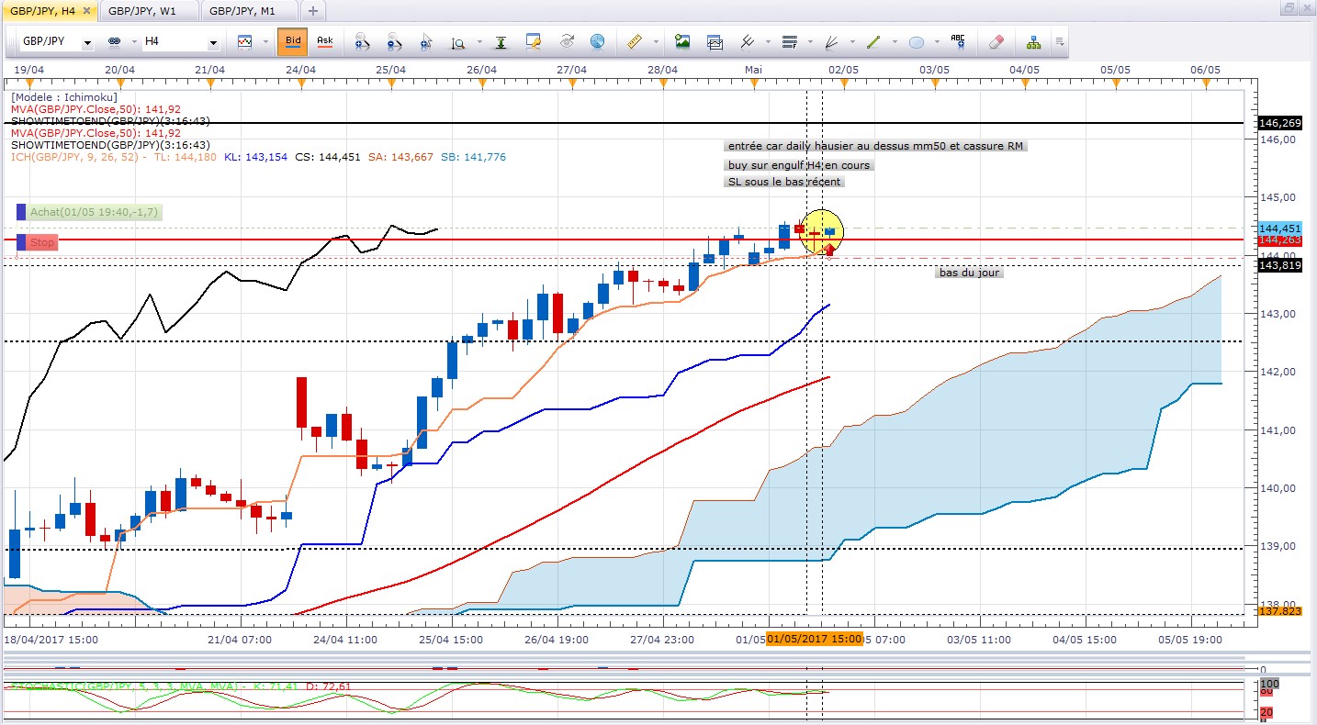The image size is (1317, 725).
Task: Select the fan lines drawing tool
Action: (831, 42)
